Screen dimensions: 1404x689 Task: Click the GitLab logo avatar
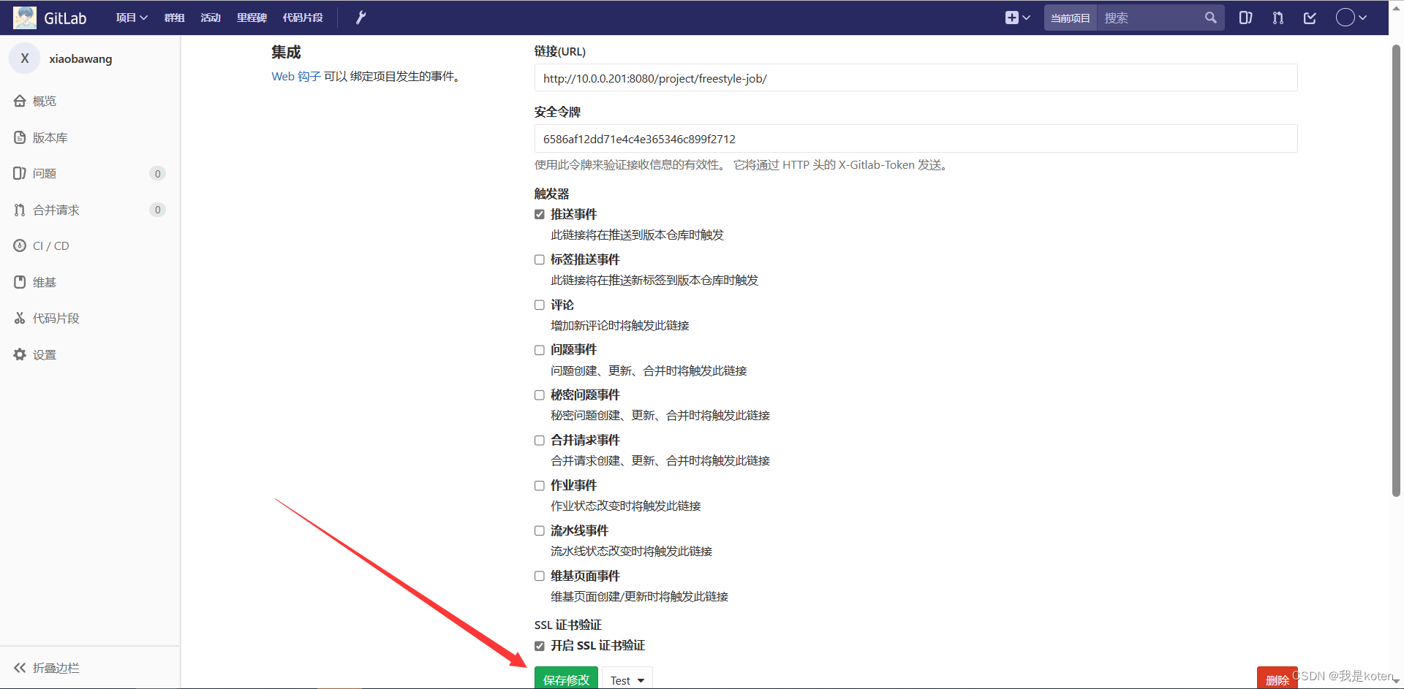(25, 18)
